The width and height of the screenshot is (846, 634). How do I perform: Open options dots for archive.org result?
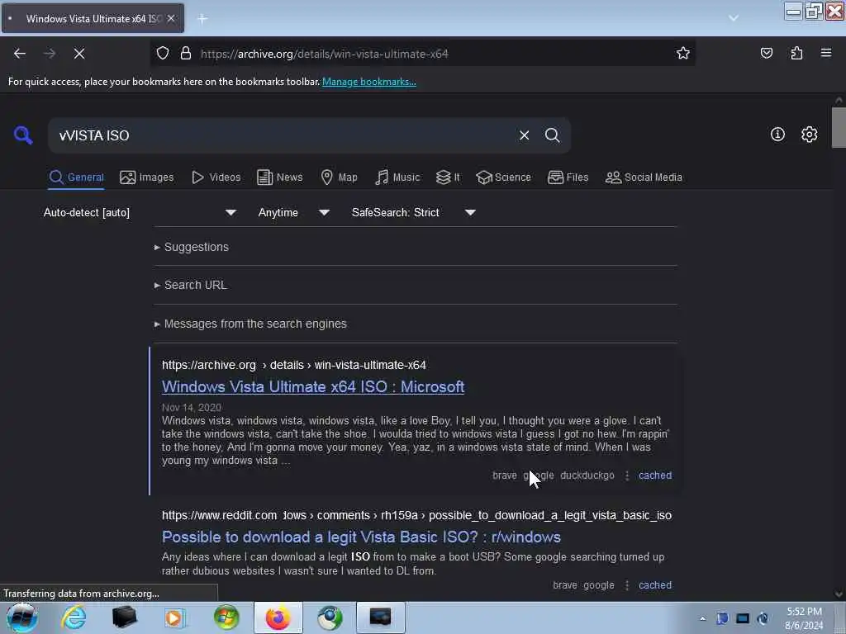626,475
